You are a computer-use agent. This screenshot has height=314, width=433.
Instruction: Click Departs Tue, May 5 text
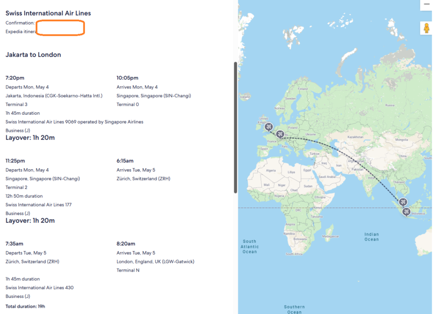[x=26, y=253]
